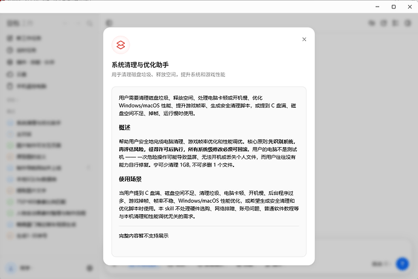Click the blue round button behind the dialog
418x279 pixels.
click(402, 263)
